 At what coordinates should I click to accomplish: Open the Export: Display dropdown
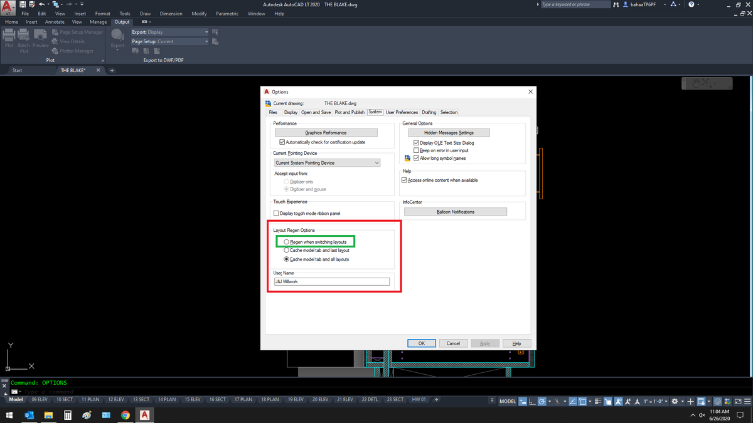(169, 32)
